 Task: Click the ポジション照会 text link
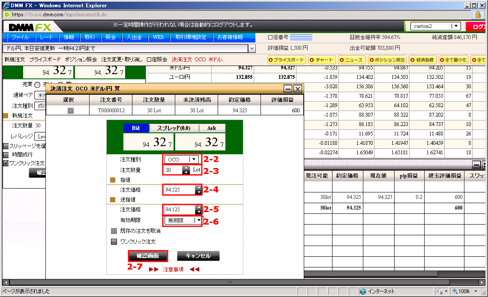(81, 60)
